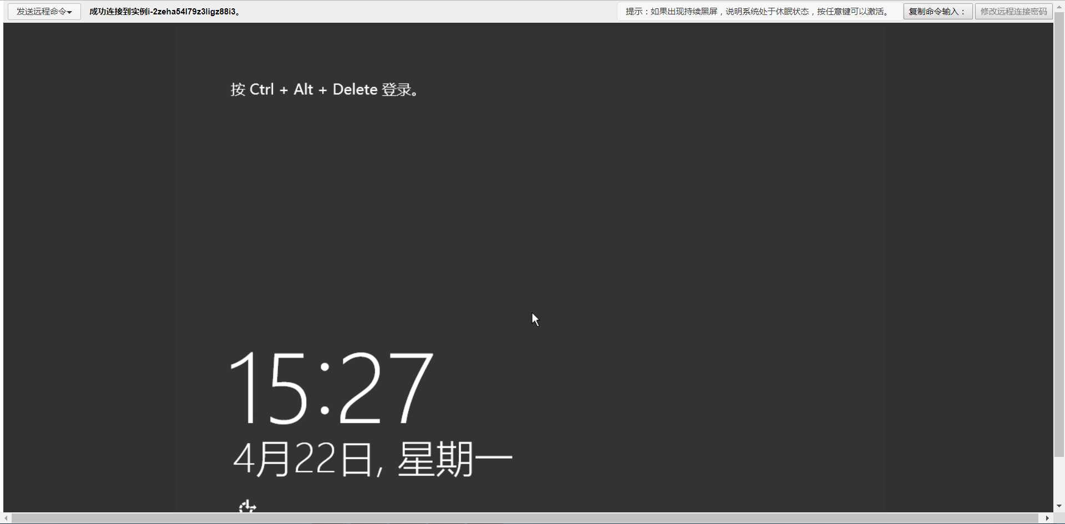Click the 15:27 lock screen clock
This screenshot has width=1065, height=524.
pyautogui.click(x=331, y=388)
